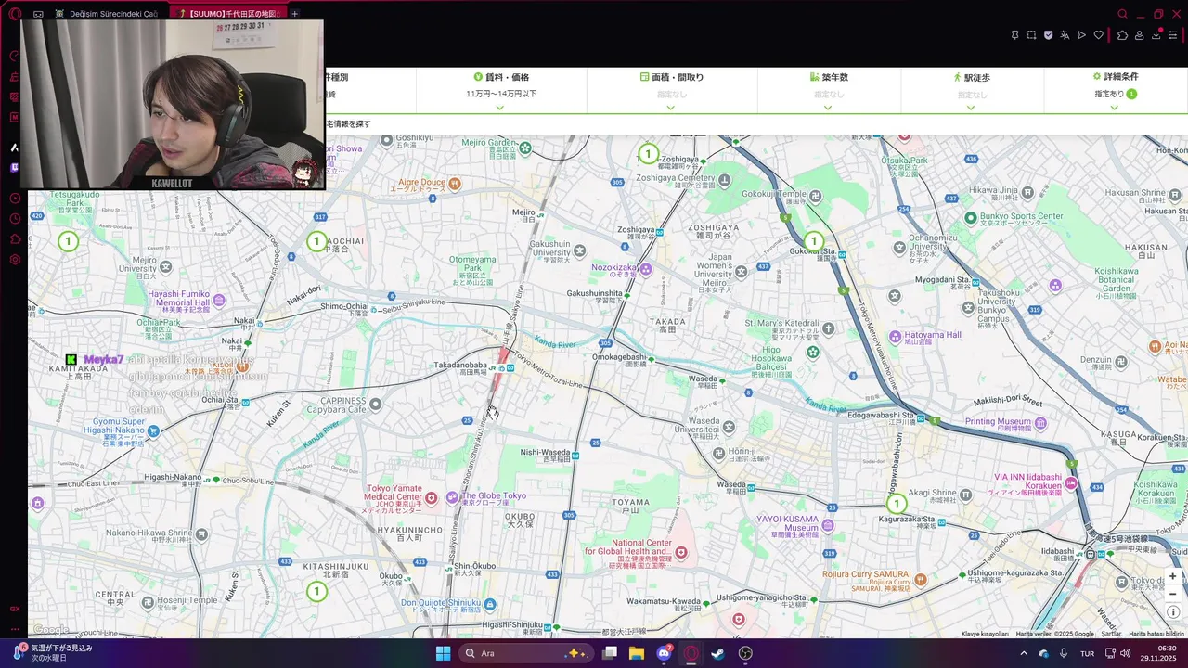Open the Flow send arrow icon

[x=1081, y=35]
